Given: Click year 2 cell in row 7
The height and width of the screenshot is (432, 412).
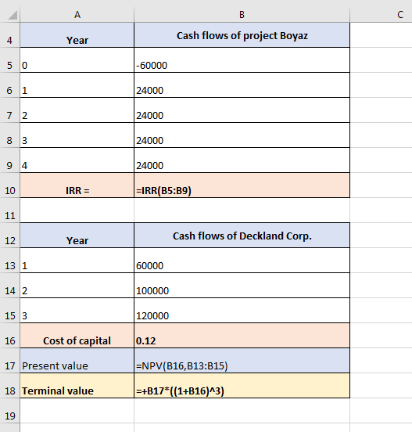Looking at the screenshot, I should point(77,110).
